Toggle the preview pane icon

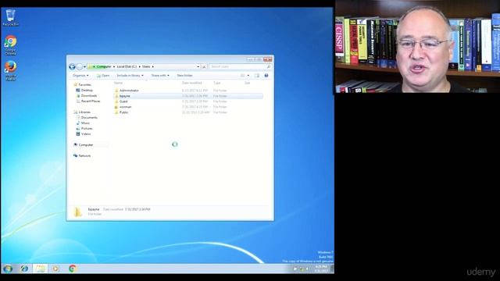257,76
